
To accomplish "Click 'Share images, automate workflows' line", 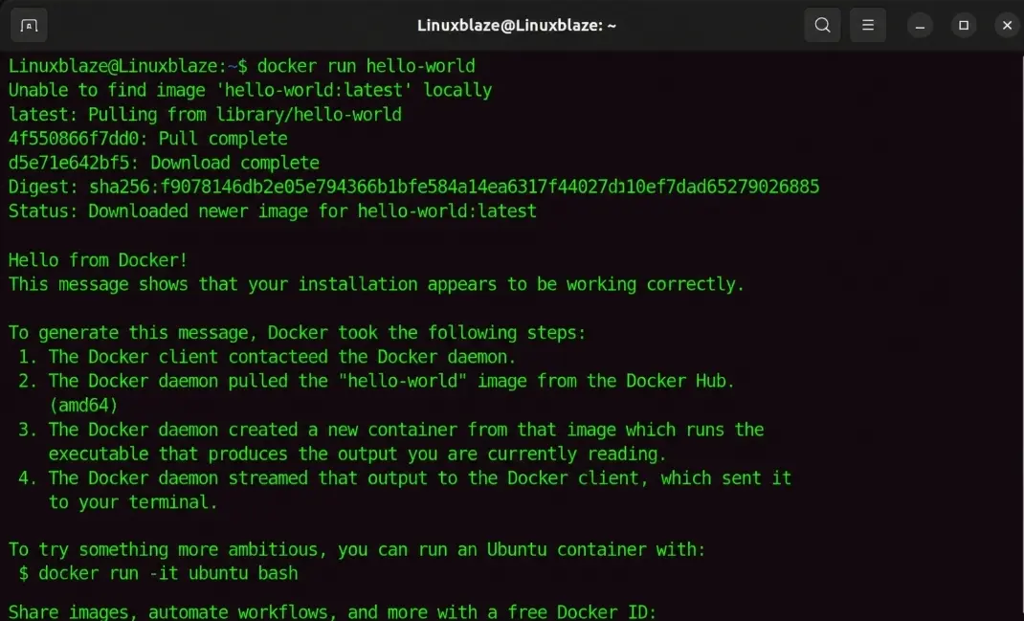I will coord(332,611).
